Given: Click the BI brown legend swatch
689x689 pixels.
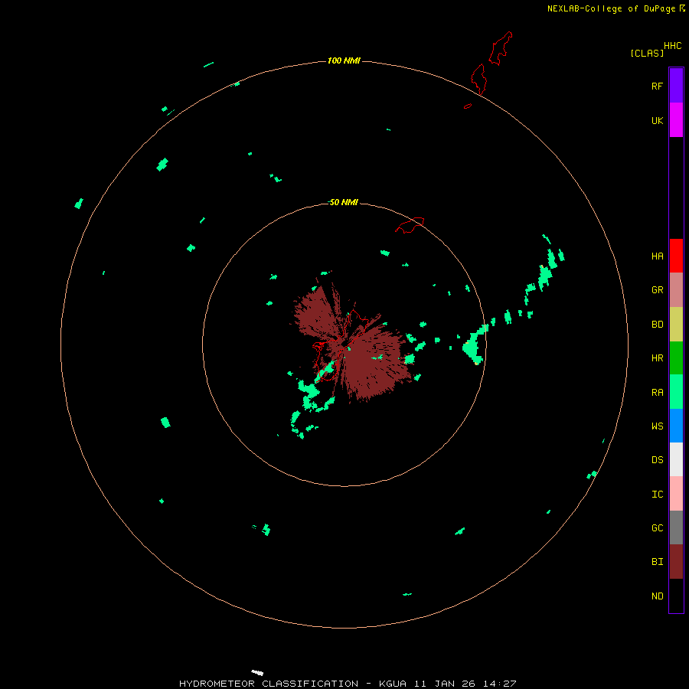Looking at the screenshot, I should (676, 562).
